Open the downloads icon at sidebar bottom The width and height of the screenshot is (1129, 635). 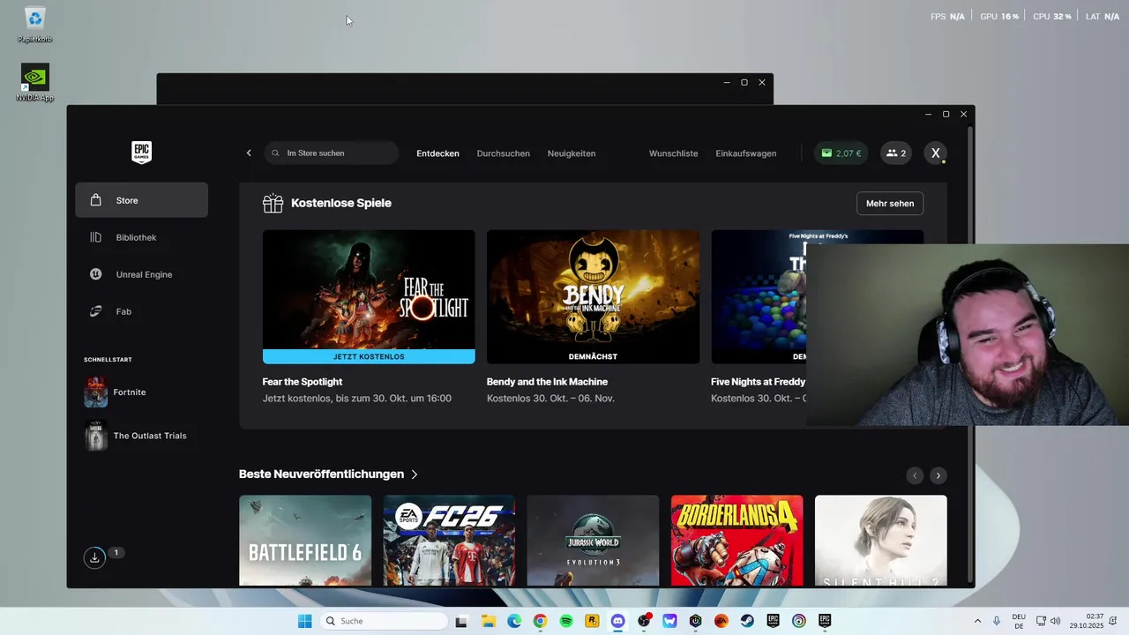coord(94,557)
